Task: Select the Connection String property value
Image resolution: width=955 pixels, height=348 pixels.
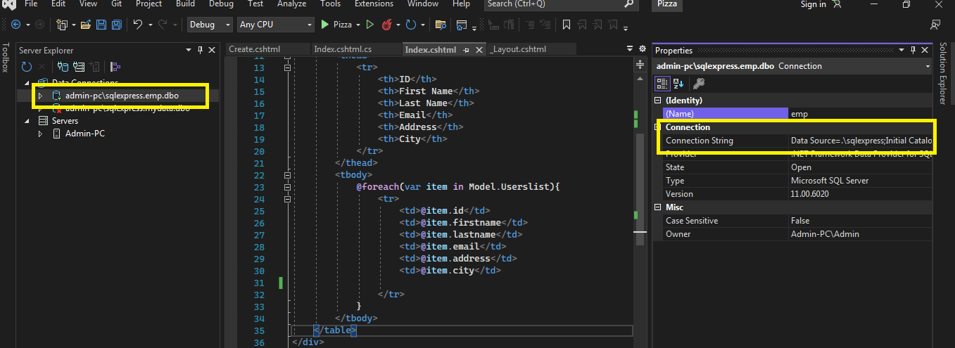Action: pyautogui.click(x=861, y=141)
